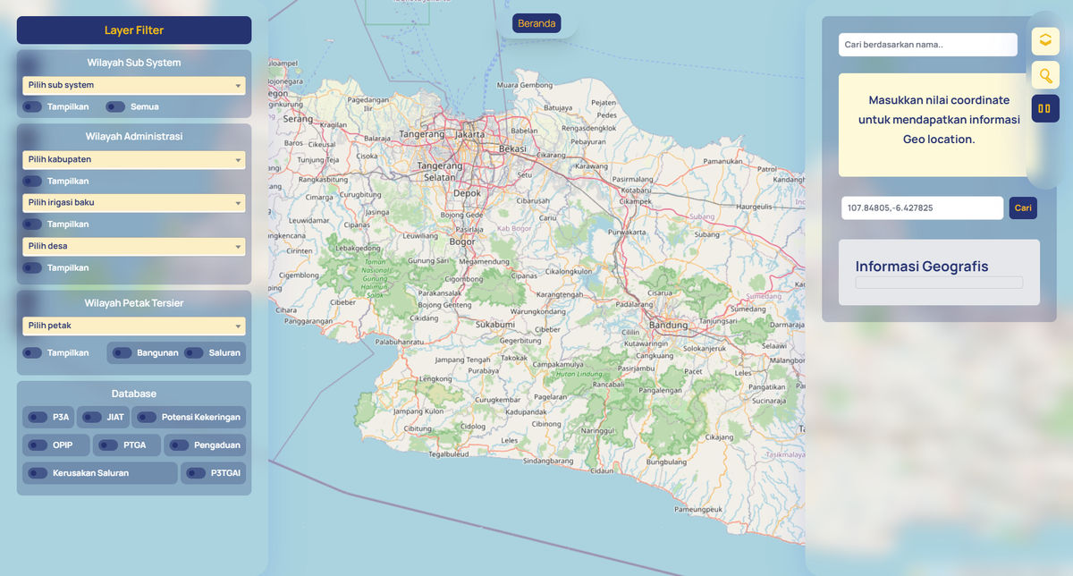The image size is (1073, 576).
Task: Turn on the P3TGAI toggle
Action: click(196, 473)
